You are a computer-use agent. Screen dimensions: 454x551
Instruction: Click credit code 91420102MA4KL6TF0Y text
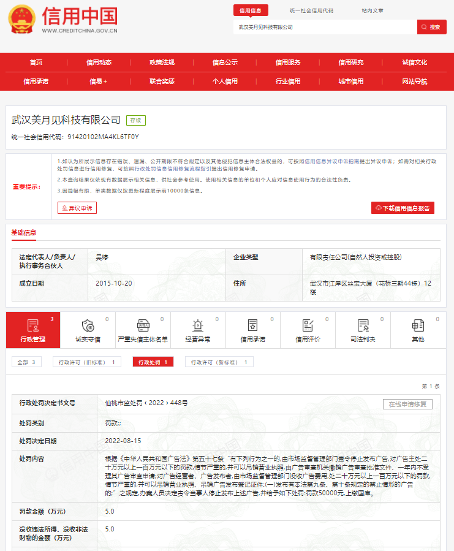tap(103, 137)
